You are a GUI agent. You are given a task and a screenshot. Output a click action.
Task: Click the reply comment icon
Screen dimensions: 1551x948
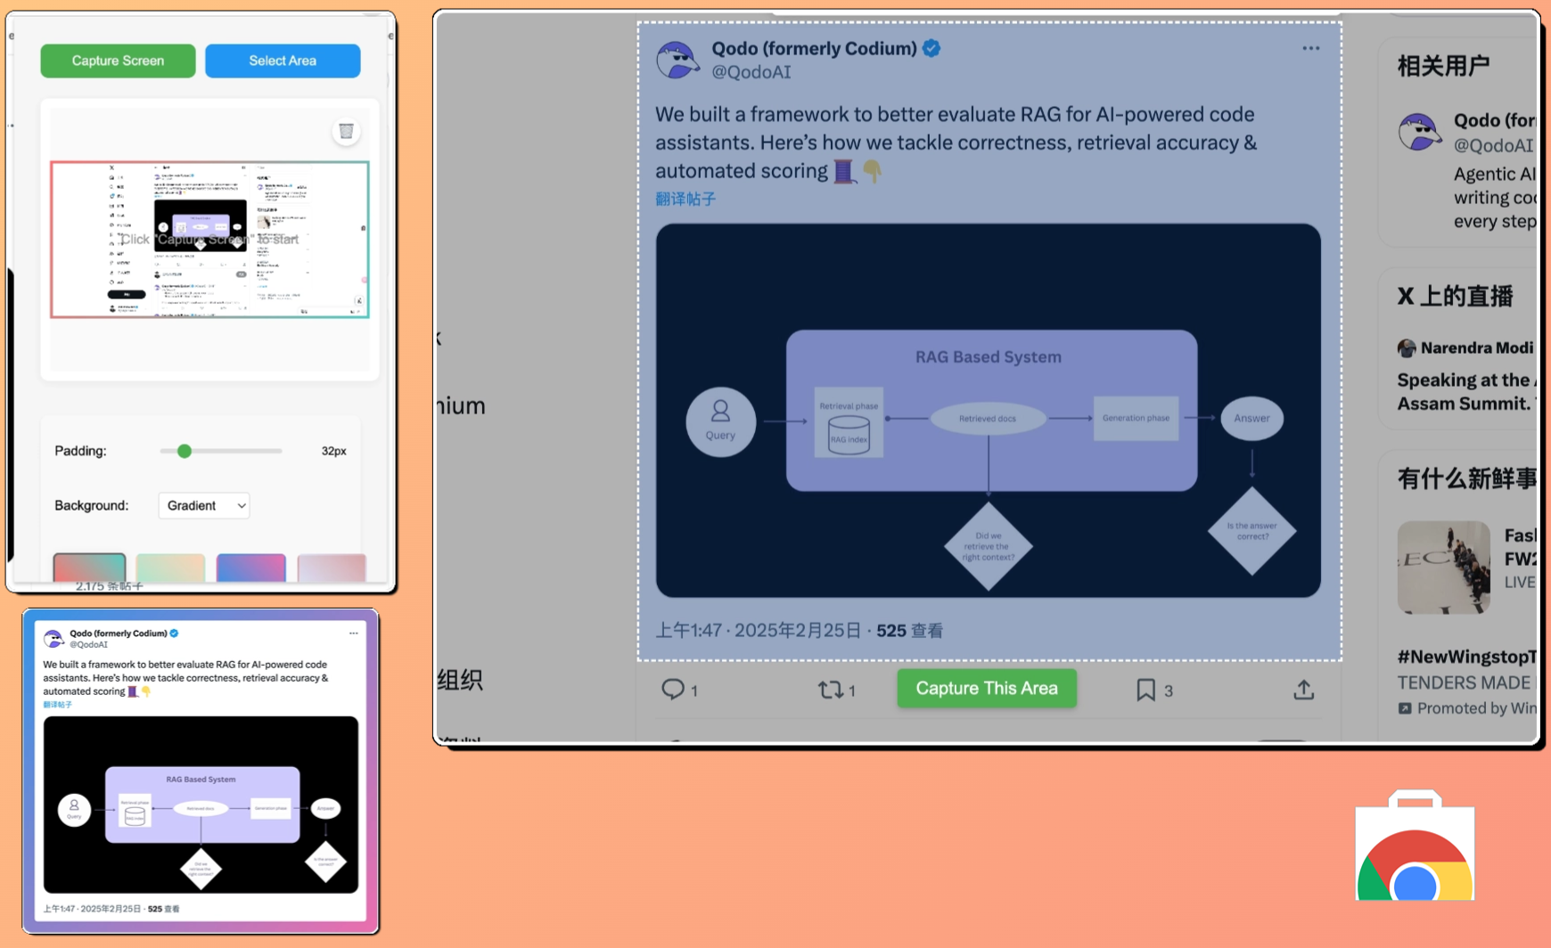point(673,689)
